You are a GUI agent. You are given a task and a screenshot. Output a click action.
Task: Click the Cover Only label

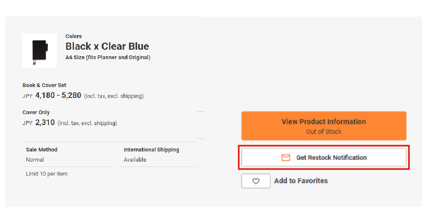(36, 112)
